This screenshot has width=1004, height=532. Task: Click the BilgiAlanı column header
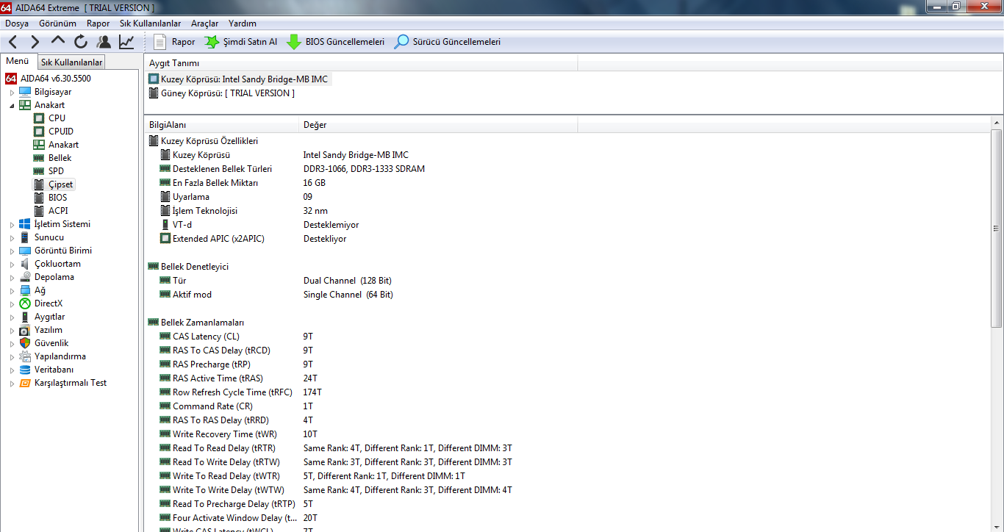[x=221, y=125]
